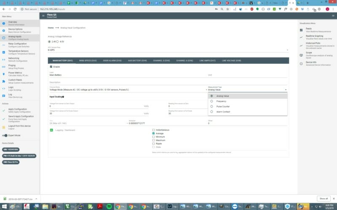337x210 pixels.
Task: Toggle the Expert Mode switch
Action: click(5, 135)
